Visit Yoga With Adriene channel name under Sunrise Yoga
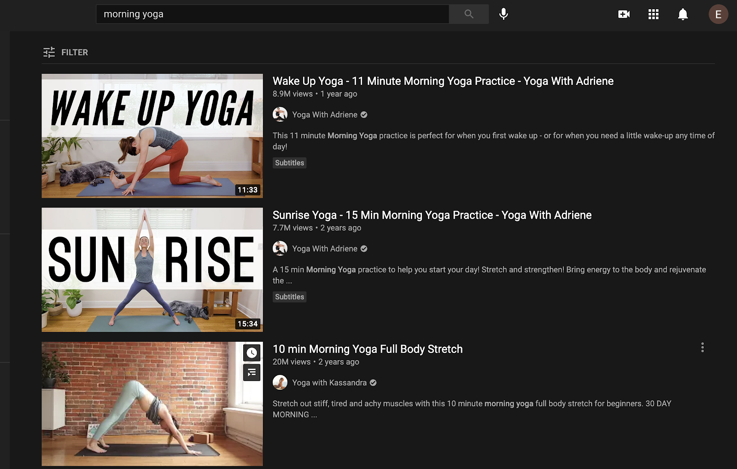Viewport: 737px width, 469px height. click(x=325, y=249)
